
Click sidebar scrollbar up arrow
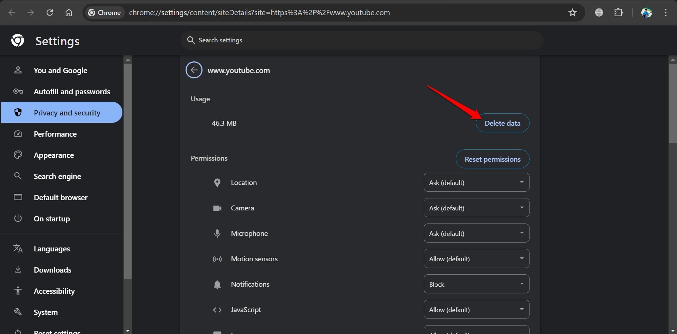tap(128, 59)
